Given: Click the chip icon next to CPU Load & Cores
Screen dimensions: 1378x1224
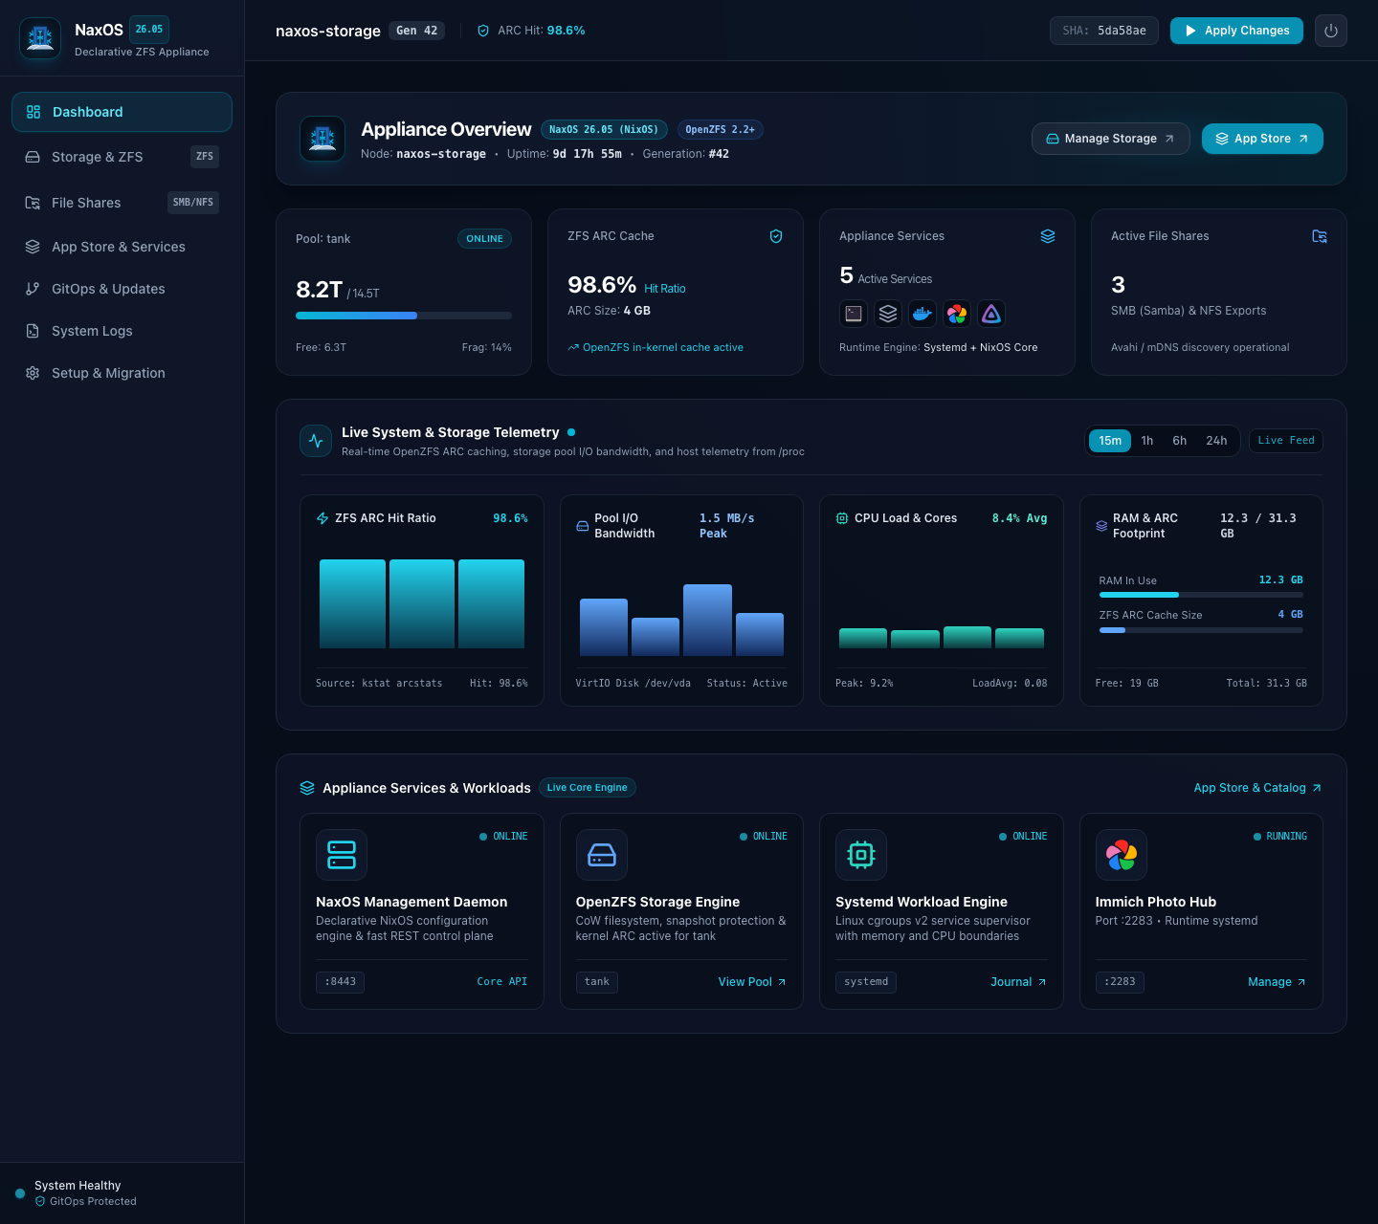Looking at the screenshot, I should pos(842,518).
